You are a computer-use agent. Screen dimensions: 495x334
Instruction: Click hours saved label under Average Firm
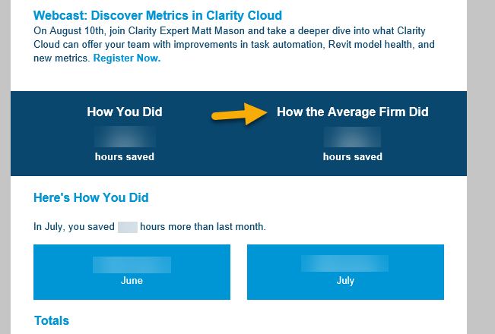click(x=353, y=157)
